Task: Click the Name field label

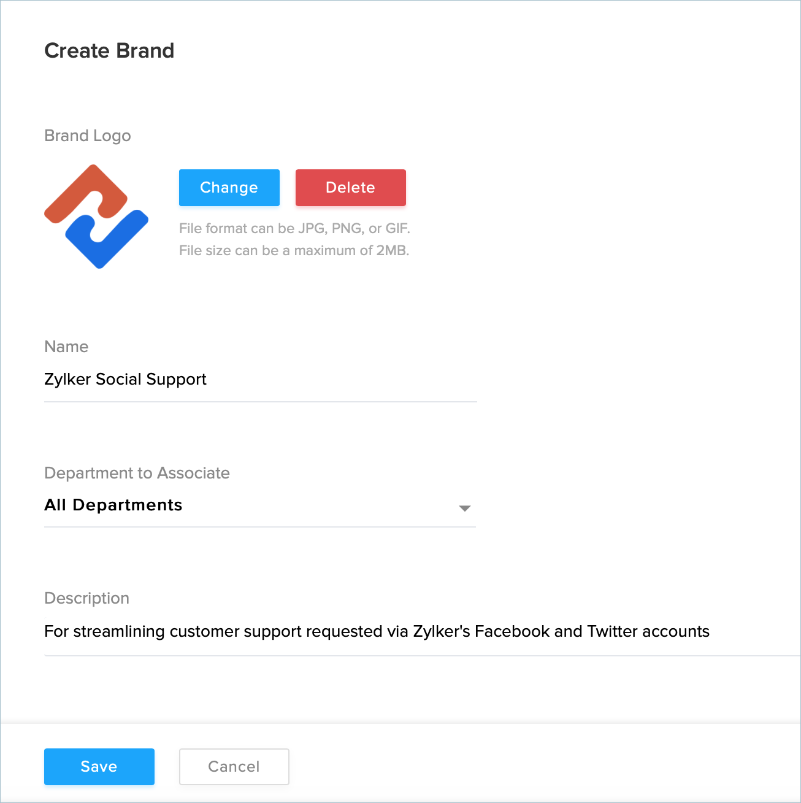Action: point(66,347)
